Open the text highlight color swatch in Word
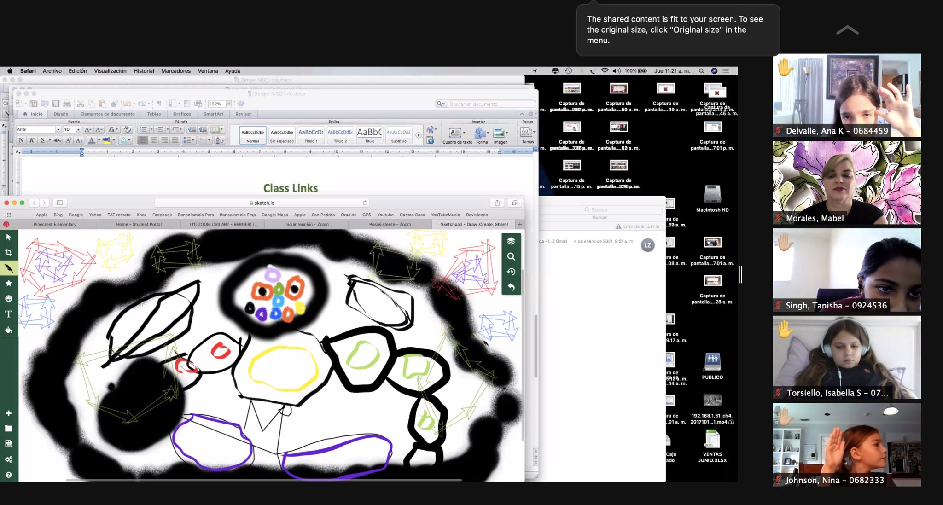943x505 pixels. (106, 140)
